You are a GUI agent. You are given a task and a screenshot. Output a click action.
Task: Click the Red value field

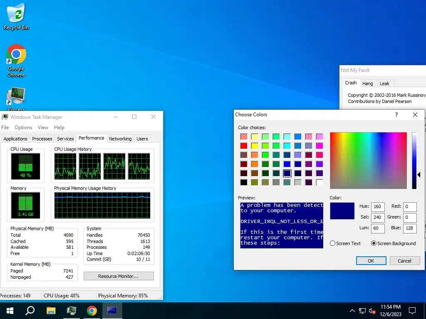tap(410, 207)
